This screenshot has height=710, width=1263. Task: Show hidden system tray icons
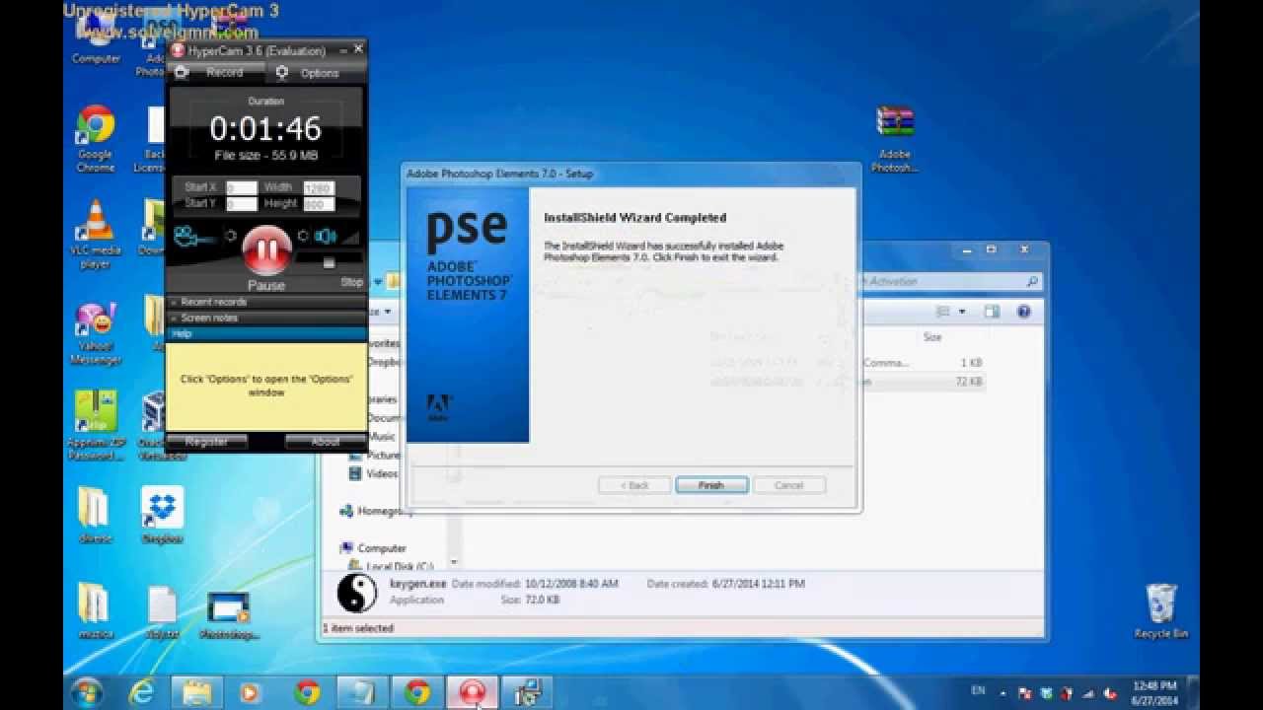(x=1003, y=692)
